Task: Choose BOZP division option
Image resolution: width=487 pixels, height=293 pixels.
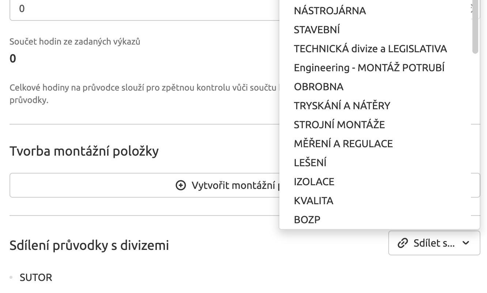Action: [307, 218]
